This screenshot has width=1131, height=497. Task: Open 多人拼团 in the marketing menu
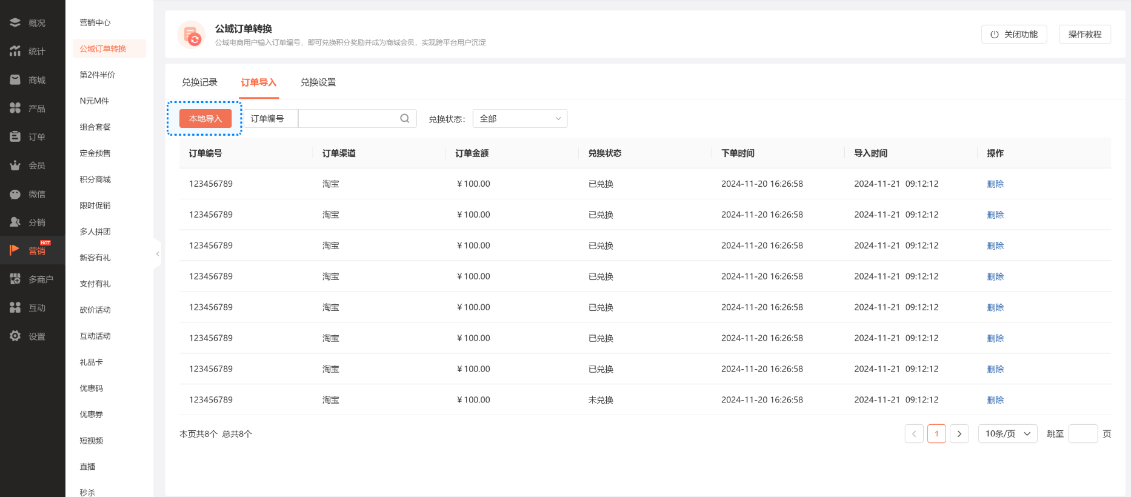tap(95, 232)
